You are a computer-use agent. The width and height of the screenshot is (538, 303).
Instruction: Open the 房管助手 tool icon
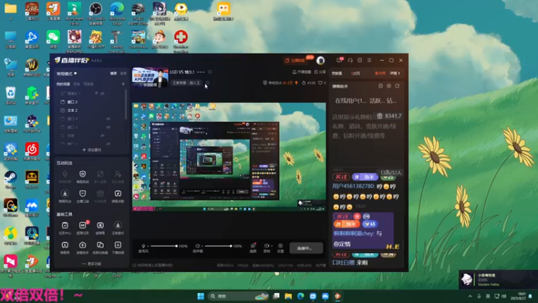point(83,245)
